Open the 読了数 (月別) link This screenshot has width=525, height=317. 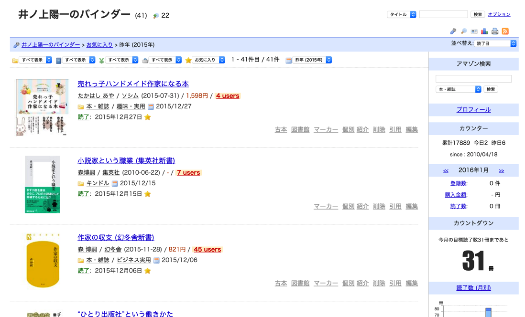point(473,288)
